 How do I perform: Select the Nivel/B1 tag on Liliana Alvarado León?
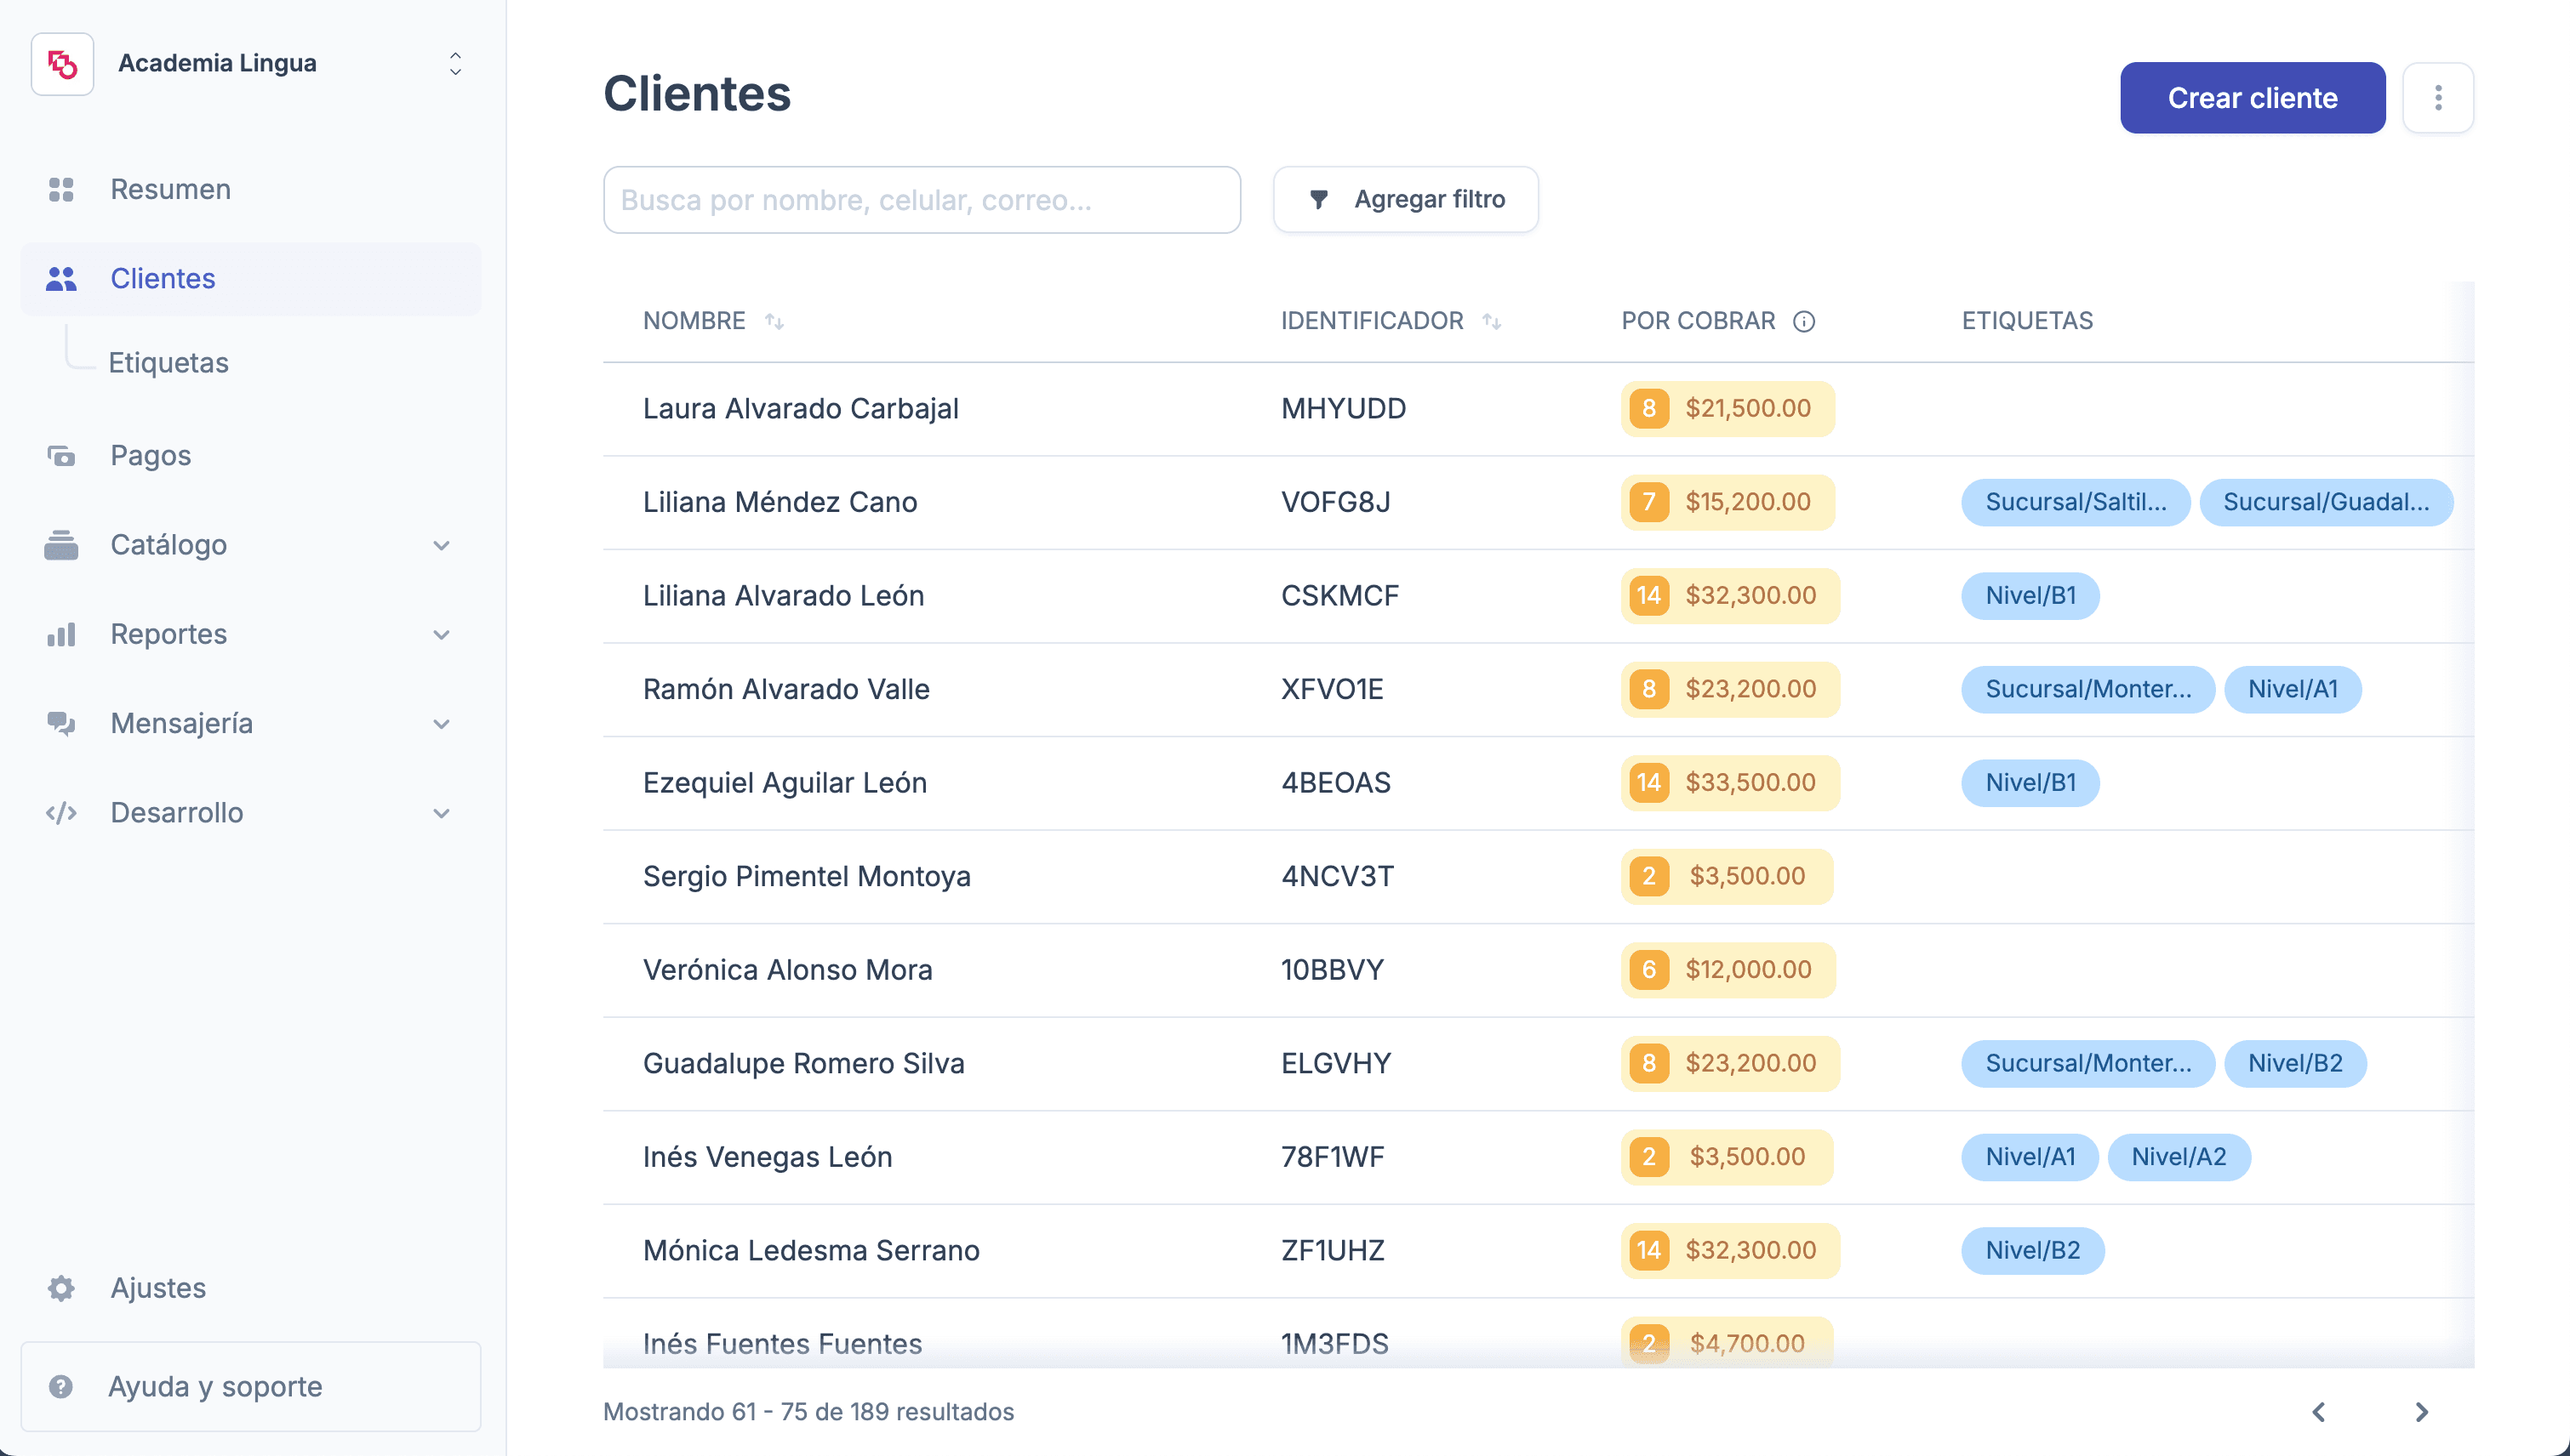pos(2030,595)
